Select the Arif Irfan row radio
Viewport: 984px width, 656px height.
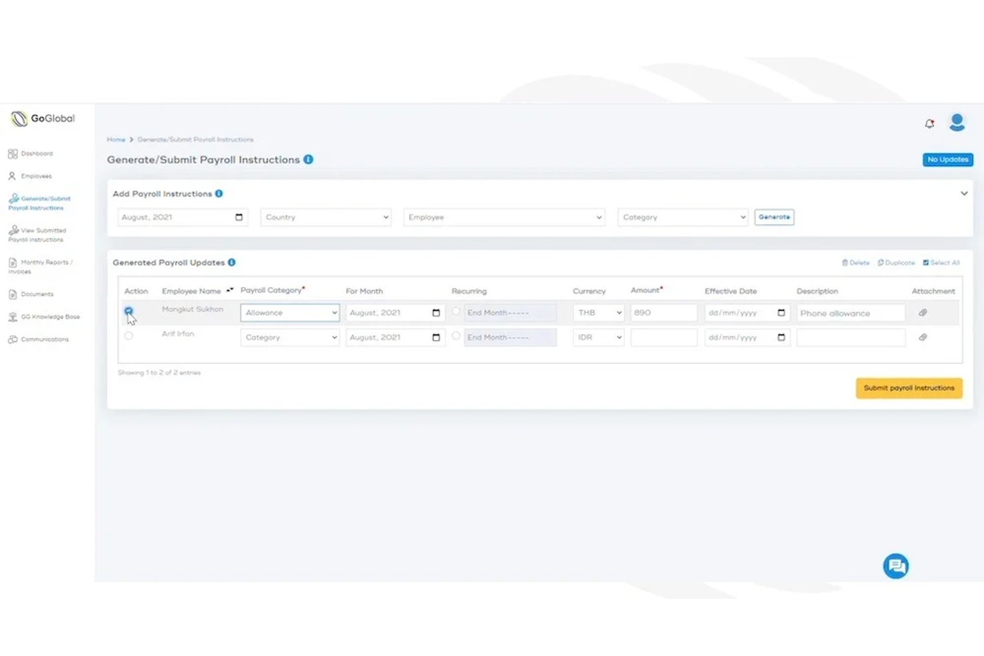128,336
